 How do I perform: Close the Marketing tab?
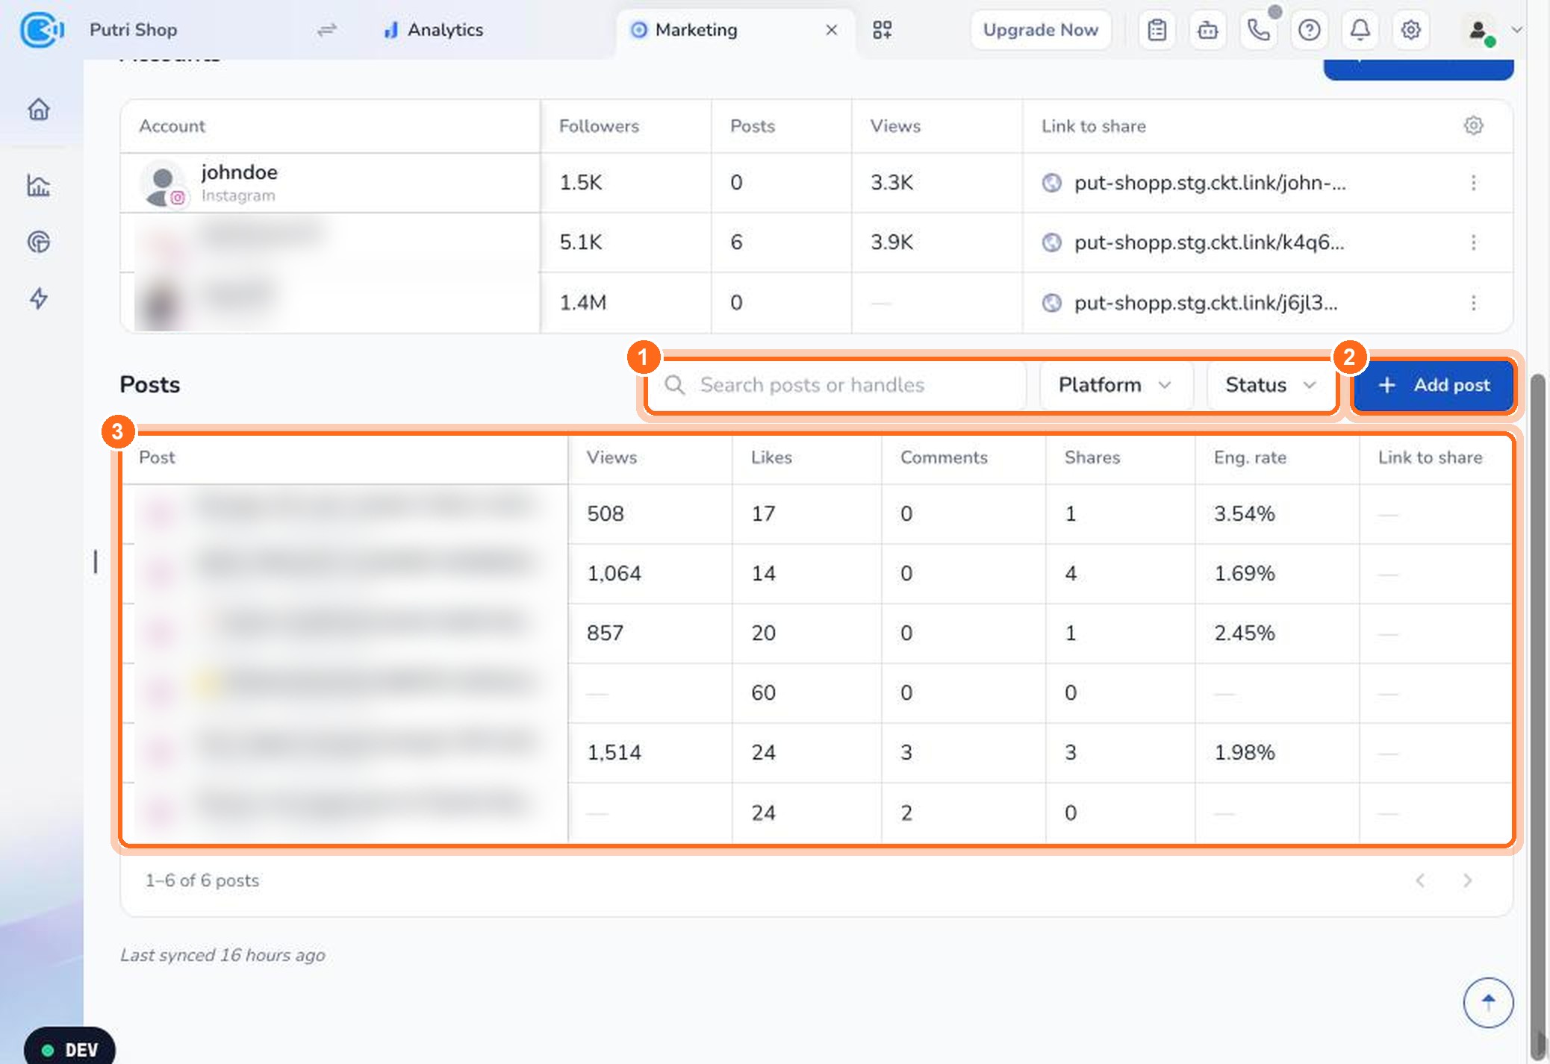(831, 30)
